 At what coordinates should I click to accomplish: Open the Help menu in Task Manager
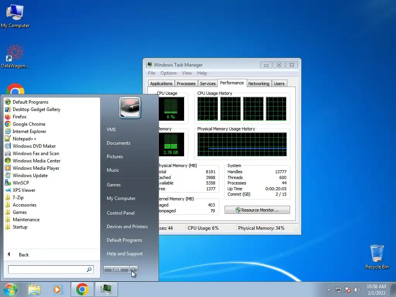[x=202, y=73]
